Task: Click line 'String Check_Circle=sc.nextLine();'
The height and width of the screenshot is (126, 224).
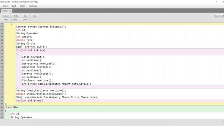Action: [41, 91]
